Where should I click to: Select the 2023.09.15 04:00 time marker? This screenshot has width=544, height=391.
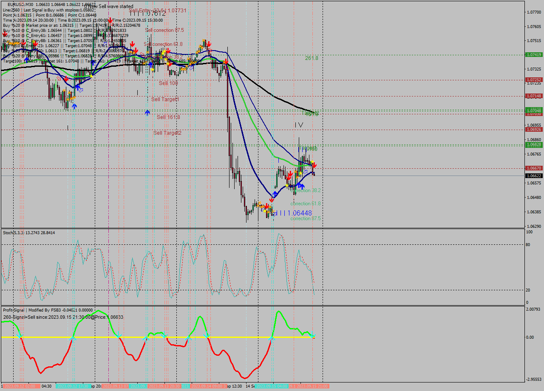coord(272,386)
